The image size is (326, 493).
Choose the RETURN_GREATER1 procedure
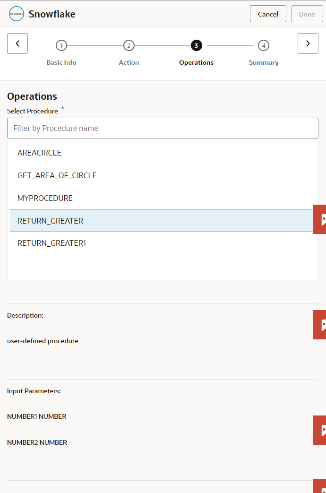pyautogui.click(x=52, y=243)
